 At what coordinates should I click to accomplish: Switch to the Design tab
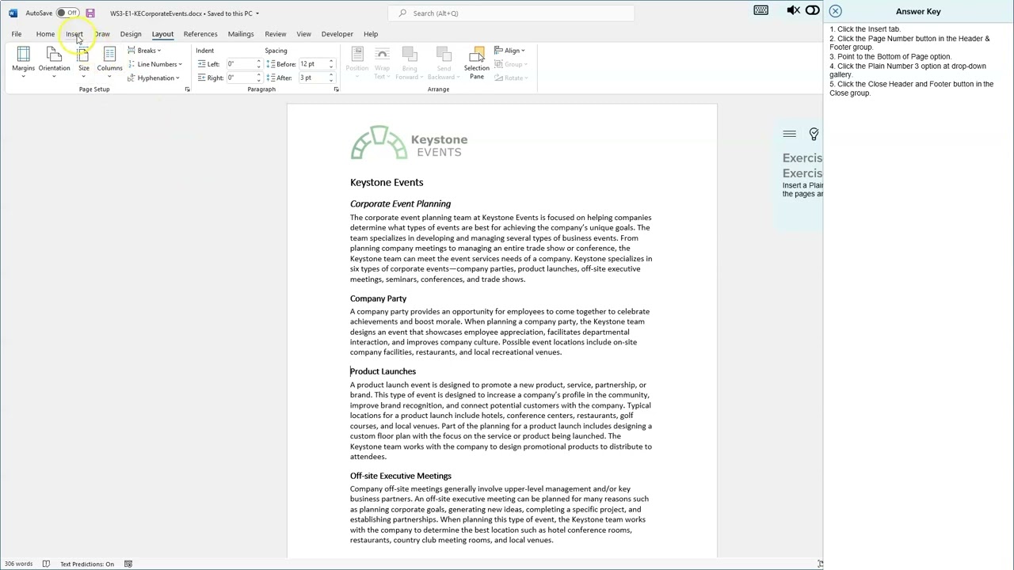point(131,34)
